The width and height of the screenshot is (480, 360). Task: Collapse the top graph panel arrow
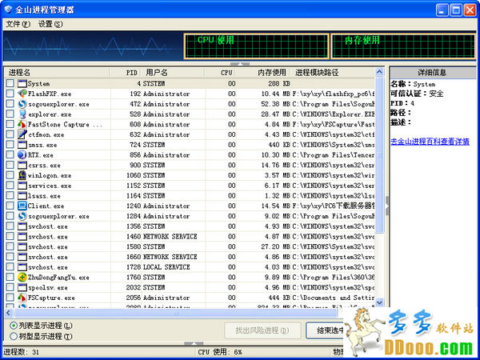[x=240, y=64]
